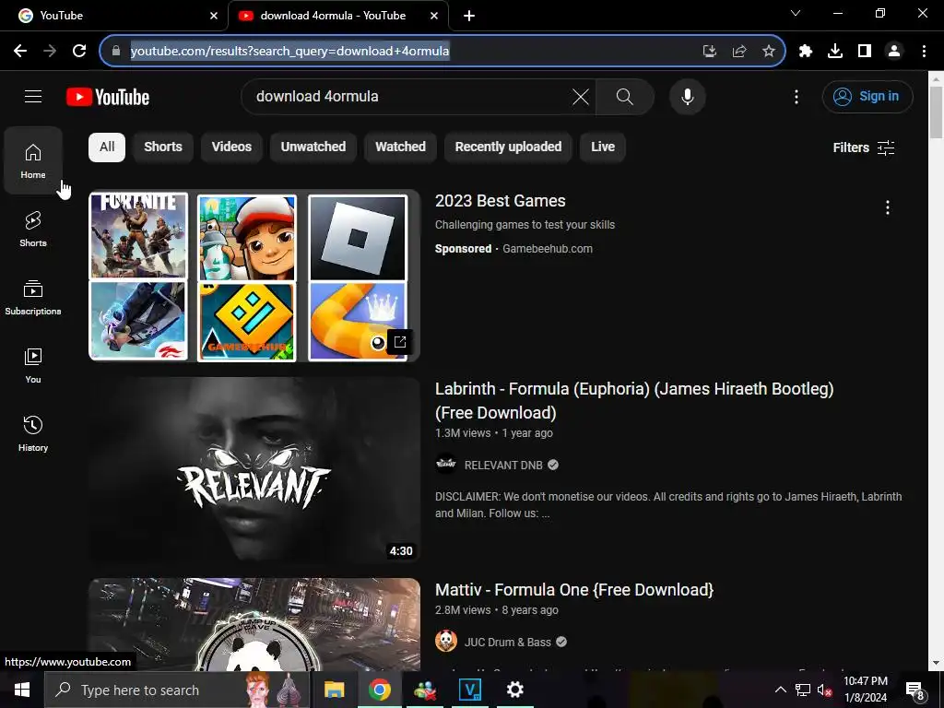This screenshot has height=708, width=944.
Task: Open the tab search chevron
Action: pyautogui.click(x=796, y=13)
